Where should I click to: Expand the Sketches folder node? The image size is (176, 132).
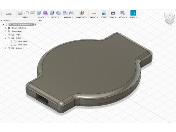[x=6, y=48]
